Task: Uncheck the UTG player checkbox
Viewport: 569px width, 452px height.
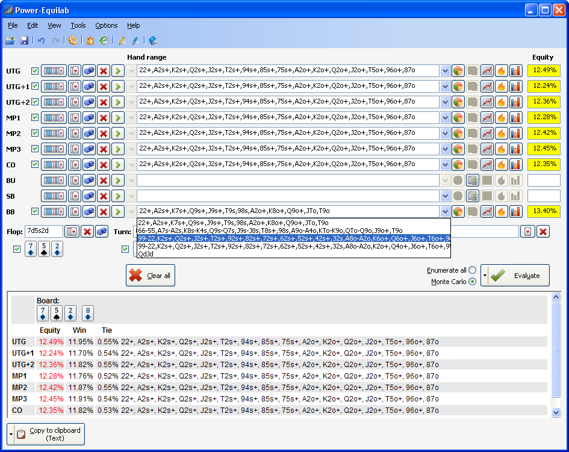Action: point(35,71)
